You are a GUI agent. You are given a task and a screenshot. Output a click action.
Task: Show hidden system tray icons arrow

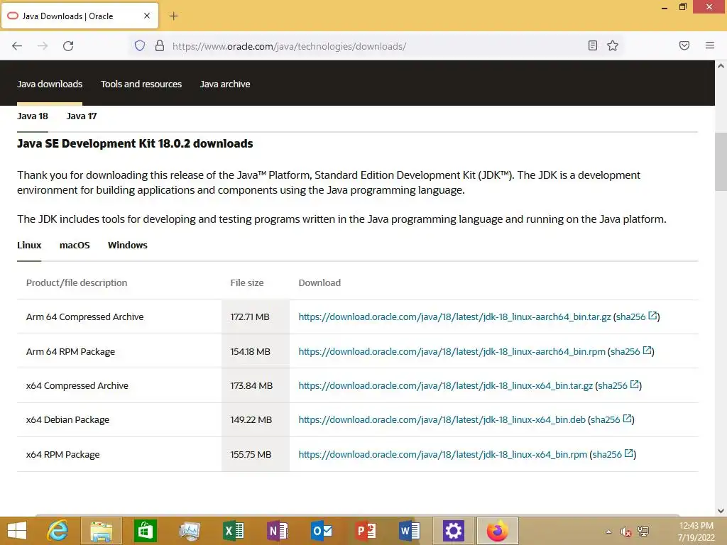pyautogui.click(x=608, y=532)
